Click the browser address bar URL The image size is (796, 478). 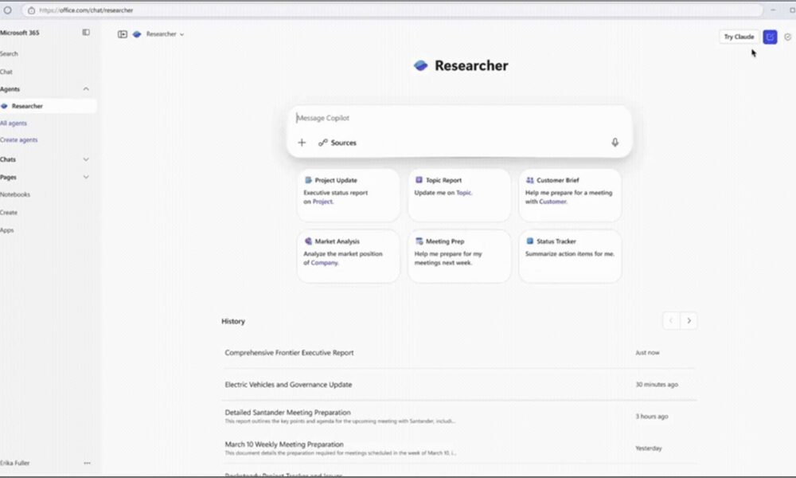pos(86,10)
